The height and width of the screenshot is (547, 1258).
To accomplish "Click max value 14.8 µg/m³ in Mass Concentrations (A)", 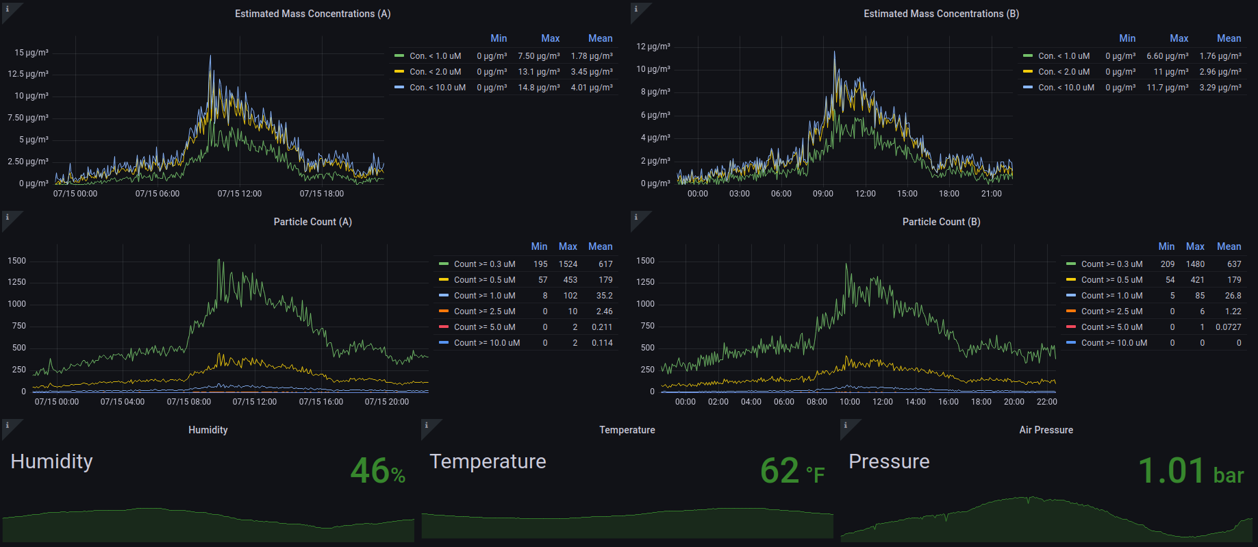I will click(x=539, y=88).
